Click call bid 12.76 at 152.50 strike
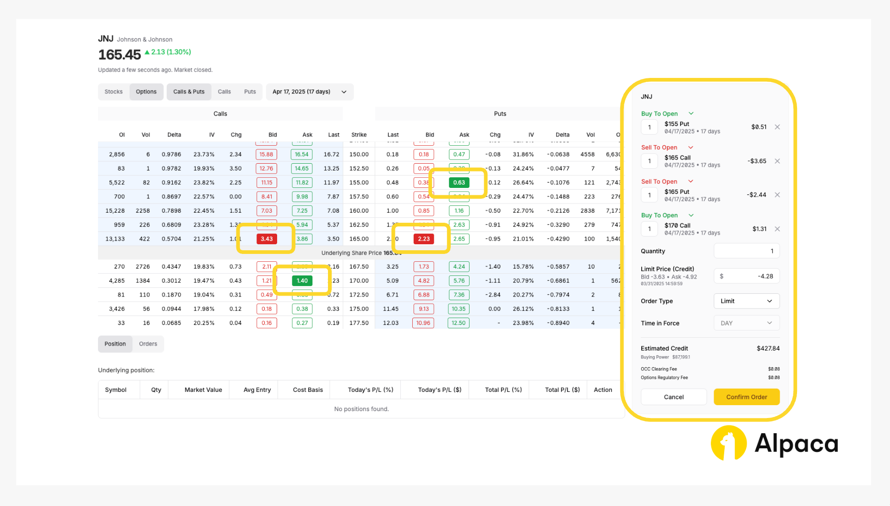 pos(267,169)
